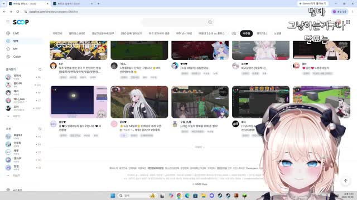Select the 노방종 category pill
Viewport: 357px width, 200px height.
(x=278, y=33)
